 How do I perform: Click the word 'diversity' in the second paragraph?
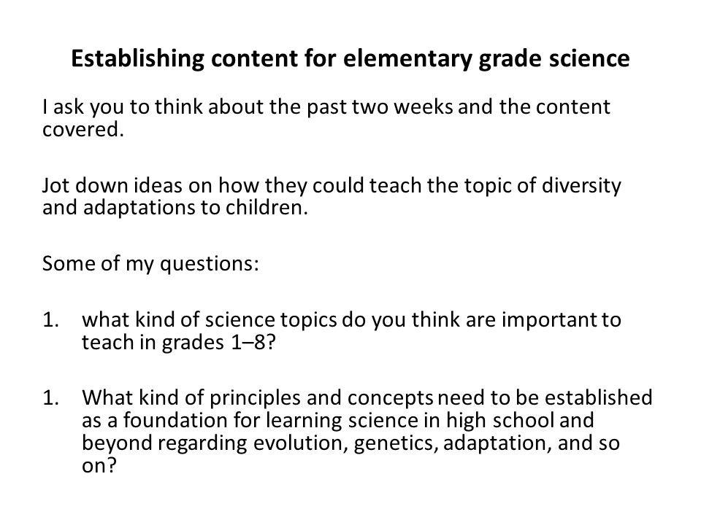click(x=581, y=186)
